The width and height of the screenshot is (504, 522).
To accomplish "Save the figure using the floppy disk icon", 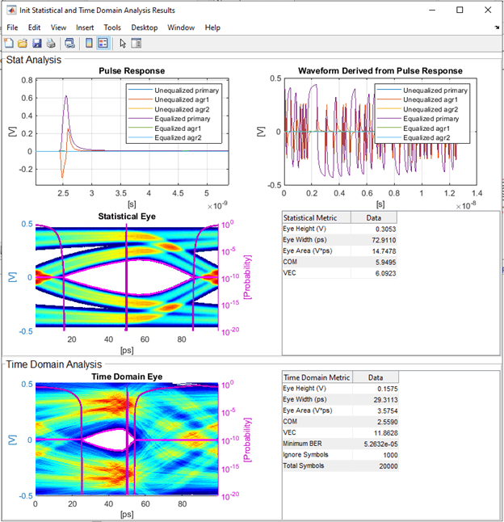I will pyautogui.click(x=36, y=43).
